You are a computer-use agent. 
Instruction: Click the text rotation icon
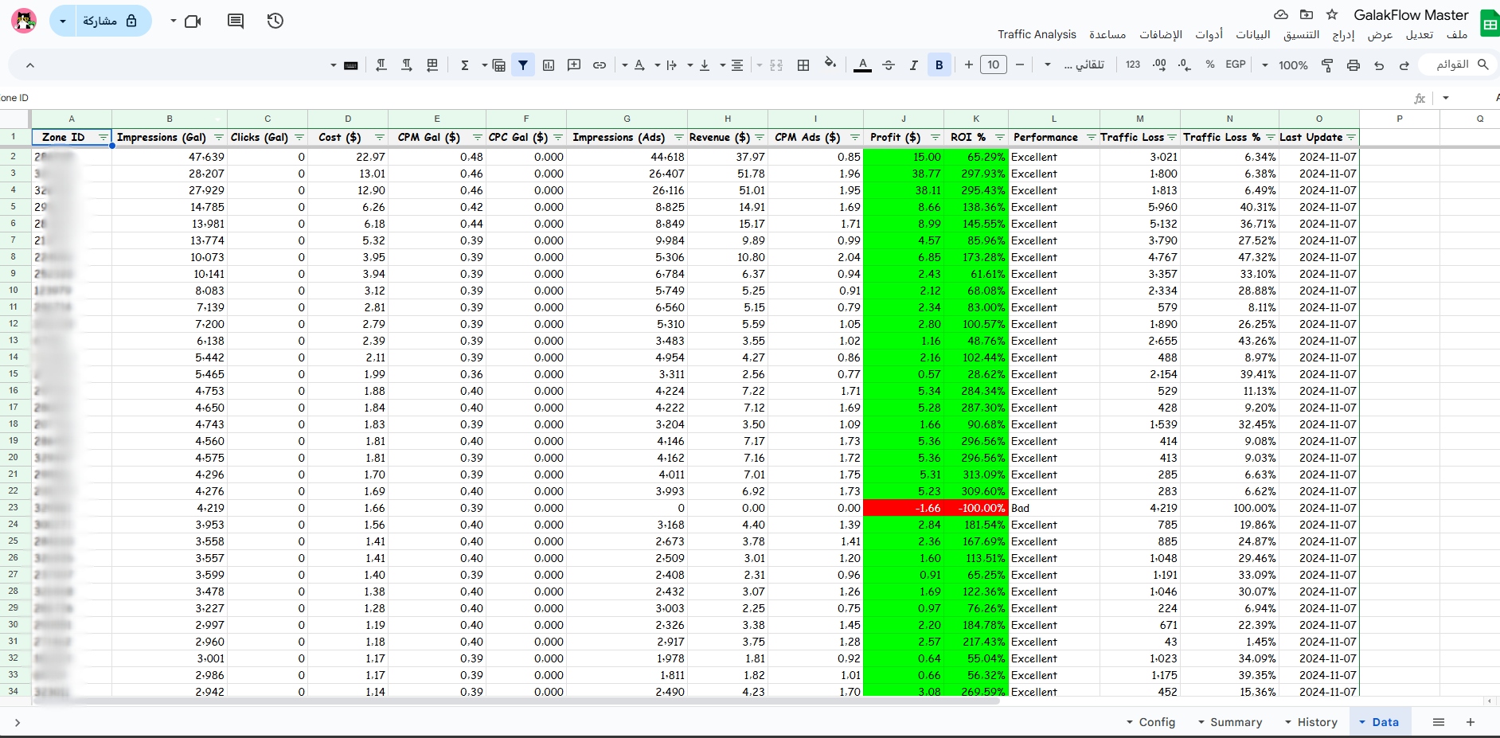[x=639, y=65]
